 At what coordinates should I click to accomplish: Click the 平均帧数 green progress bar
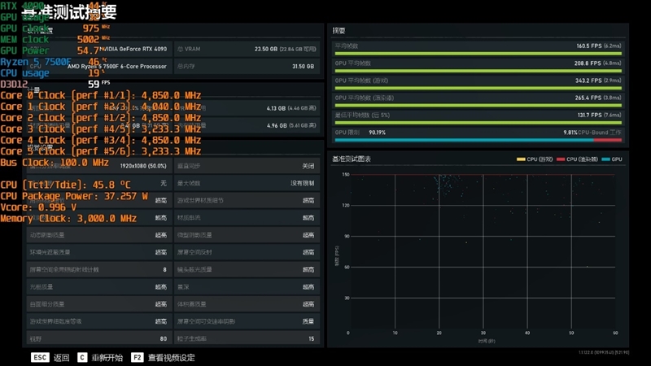coord(478,54)
